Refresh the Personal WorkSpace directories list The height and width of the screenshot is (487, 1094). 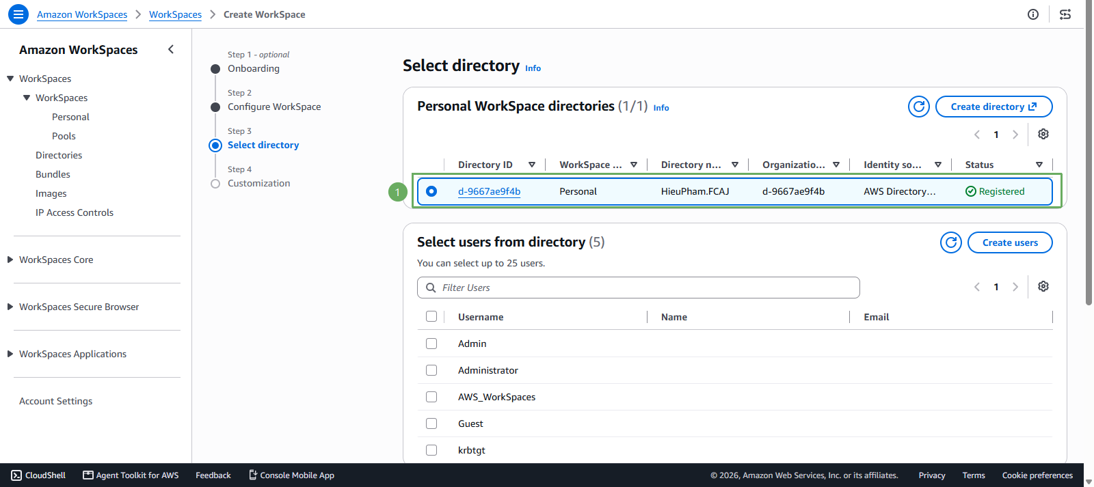click(x=919, y=107)
